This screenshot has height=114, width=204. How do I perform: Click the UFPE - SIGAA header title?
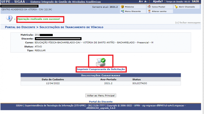(12, 2)
